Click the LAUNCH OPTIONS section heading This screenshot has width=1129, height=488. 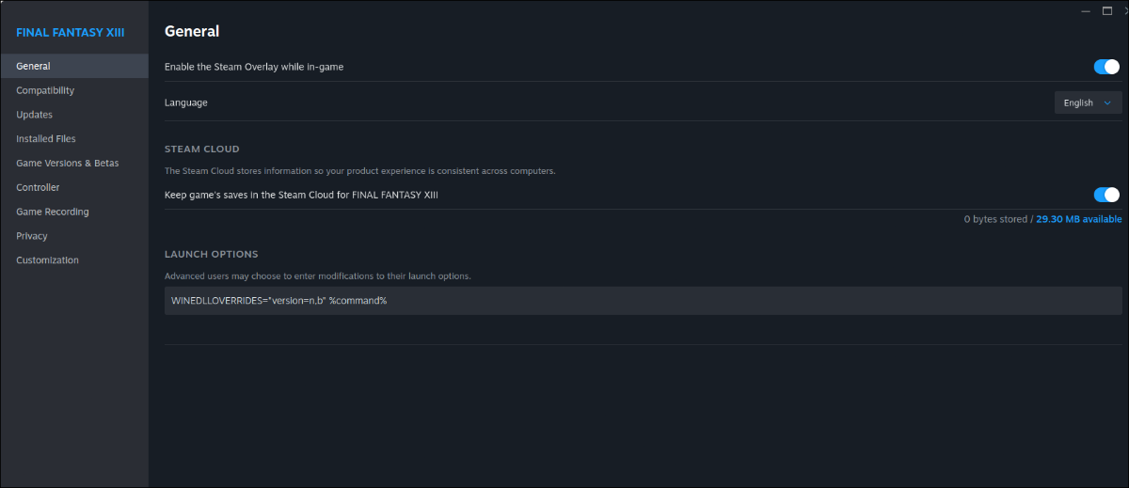click(211, 254)
